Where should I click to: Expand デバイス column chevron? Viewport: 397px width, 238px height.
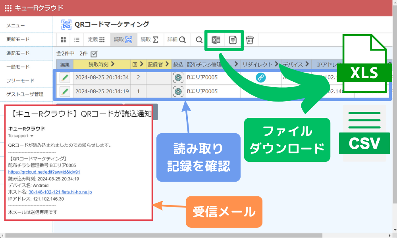tap(307, 64)
